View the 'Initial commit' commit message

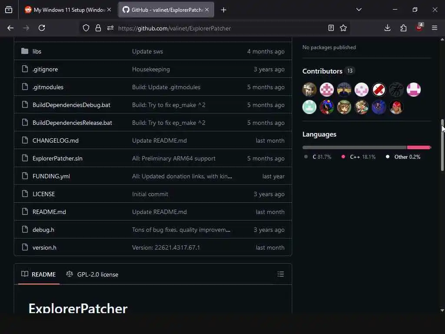[150, 194]
